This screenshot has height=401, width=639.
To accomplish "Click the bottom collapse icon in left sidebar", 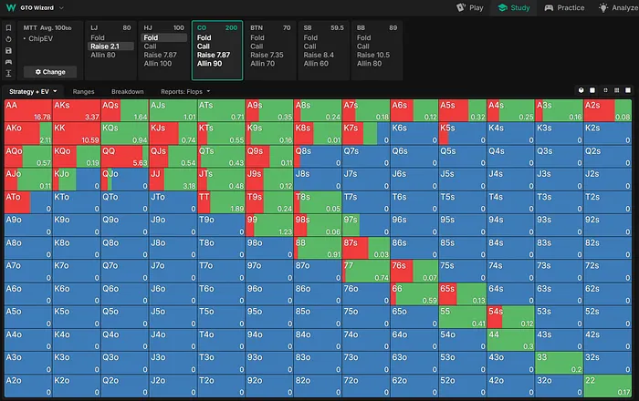I will [x=8, y=73].
